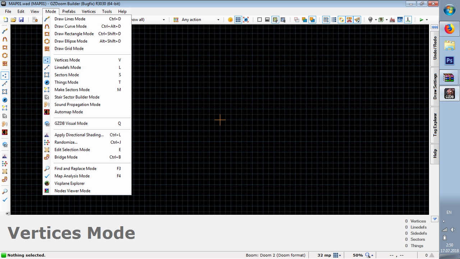Click the New Map icon in top toolbar
The image size is (460, 259).
5,19
